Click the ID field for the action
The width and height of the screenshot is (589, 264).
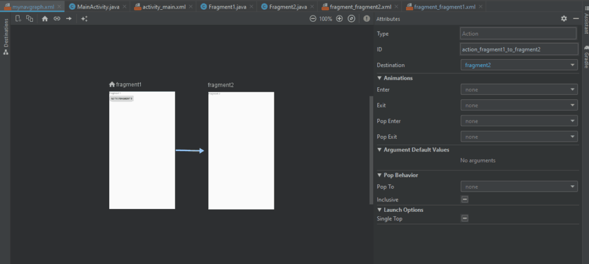519,49
